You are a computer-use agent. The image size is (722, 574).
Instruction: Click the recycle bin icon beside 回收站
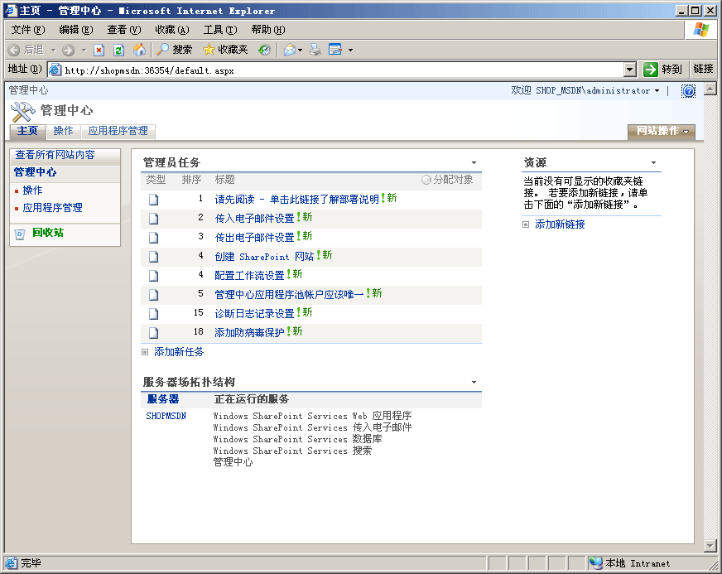[x=20, y=234]
